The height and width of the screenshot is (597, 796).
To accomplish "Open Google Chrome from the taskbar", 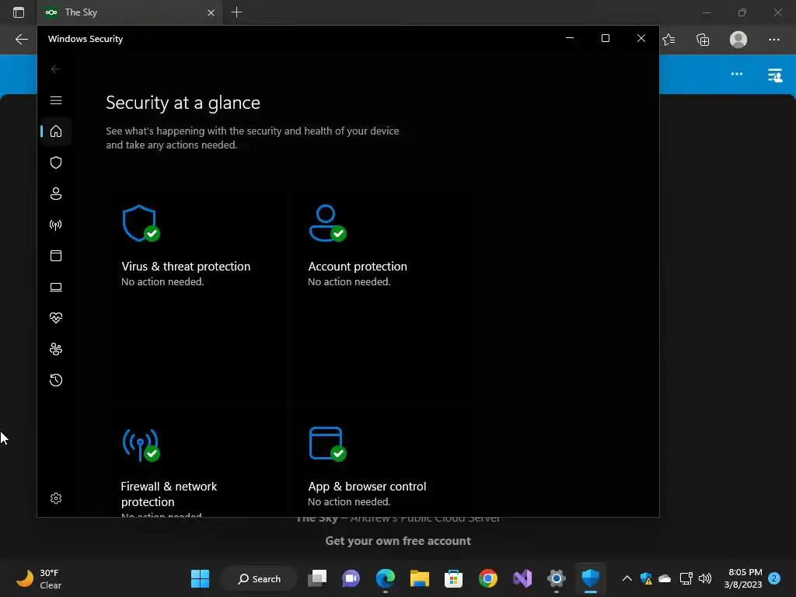I will click(x=488, y=578).
